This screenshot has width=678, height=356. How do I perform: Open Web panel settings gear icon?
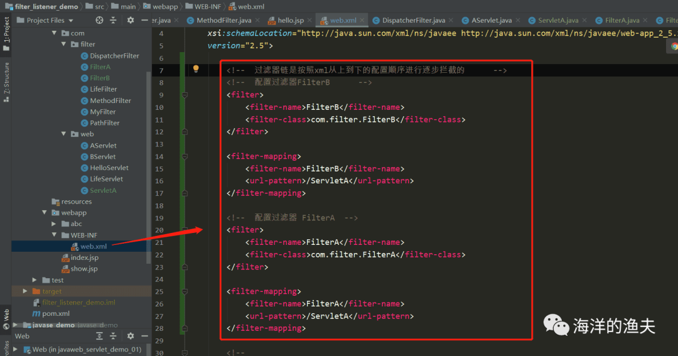130,336
